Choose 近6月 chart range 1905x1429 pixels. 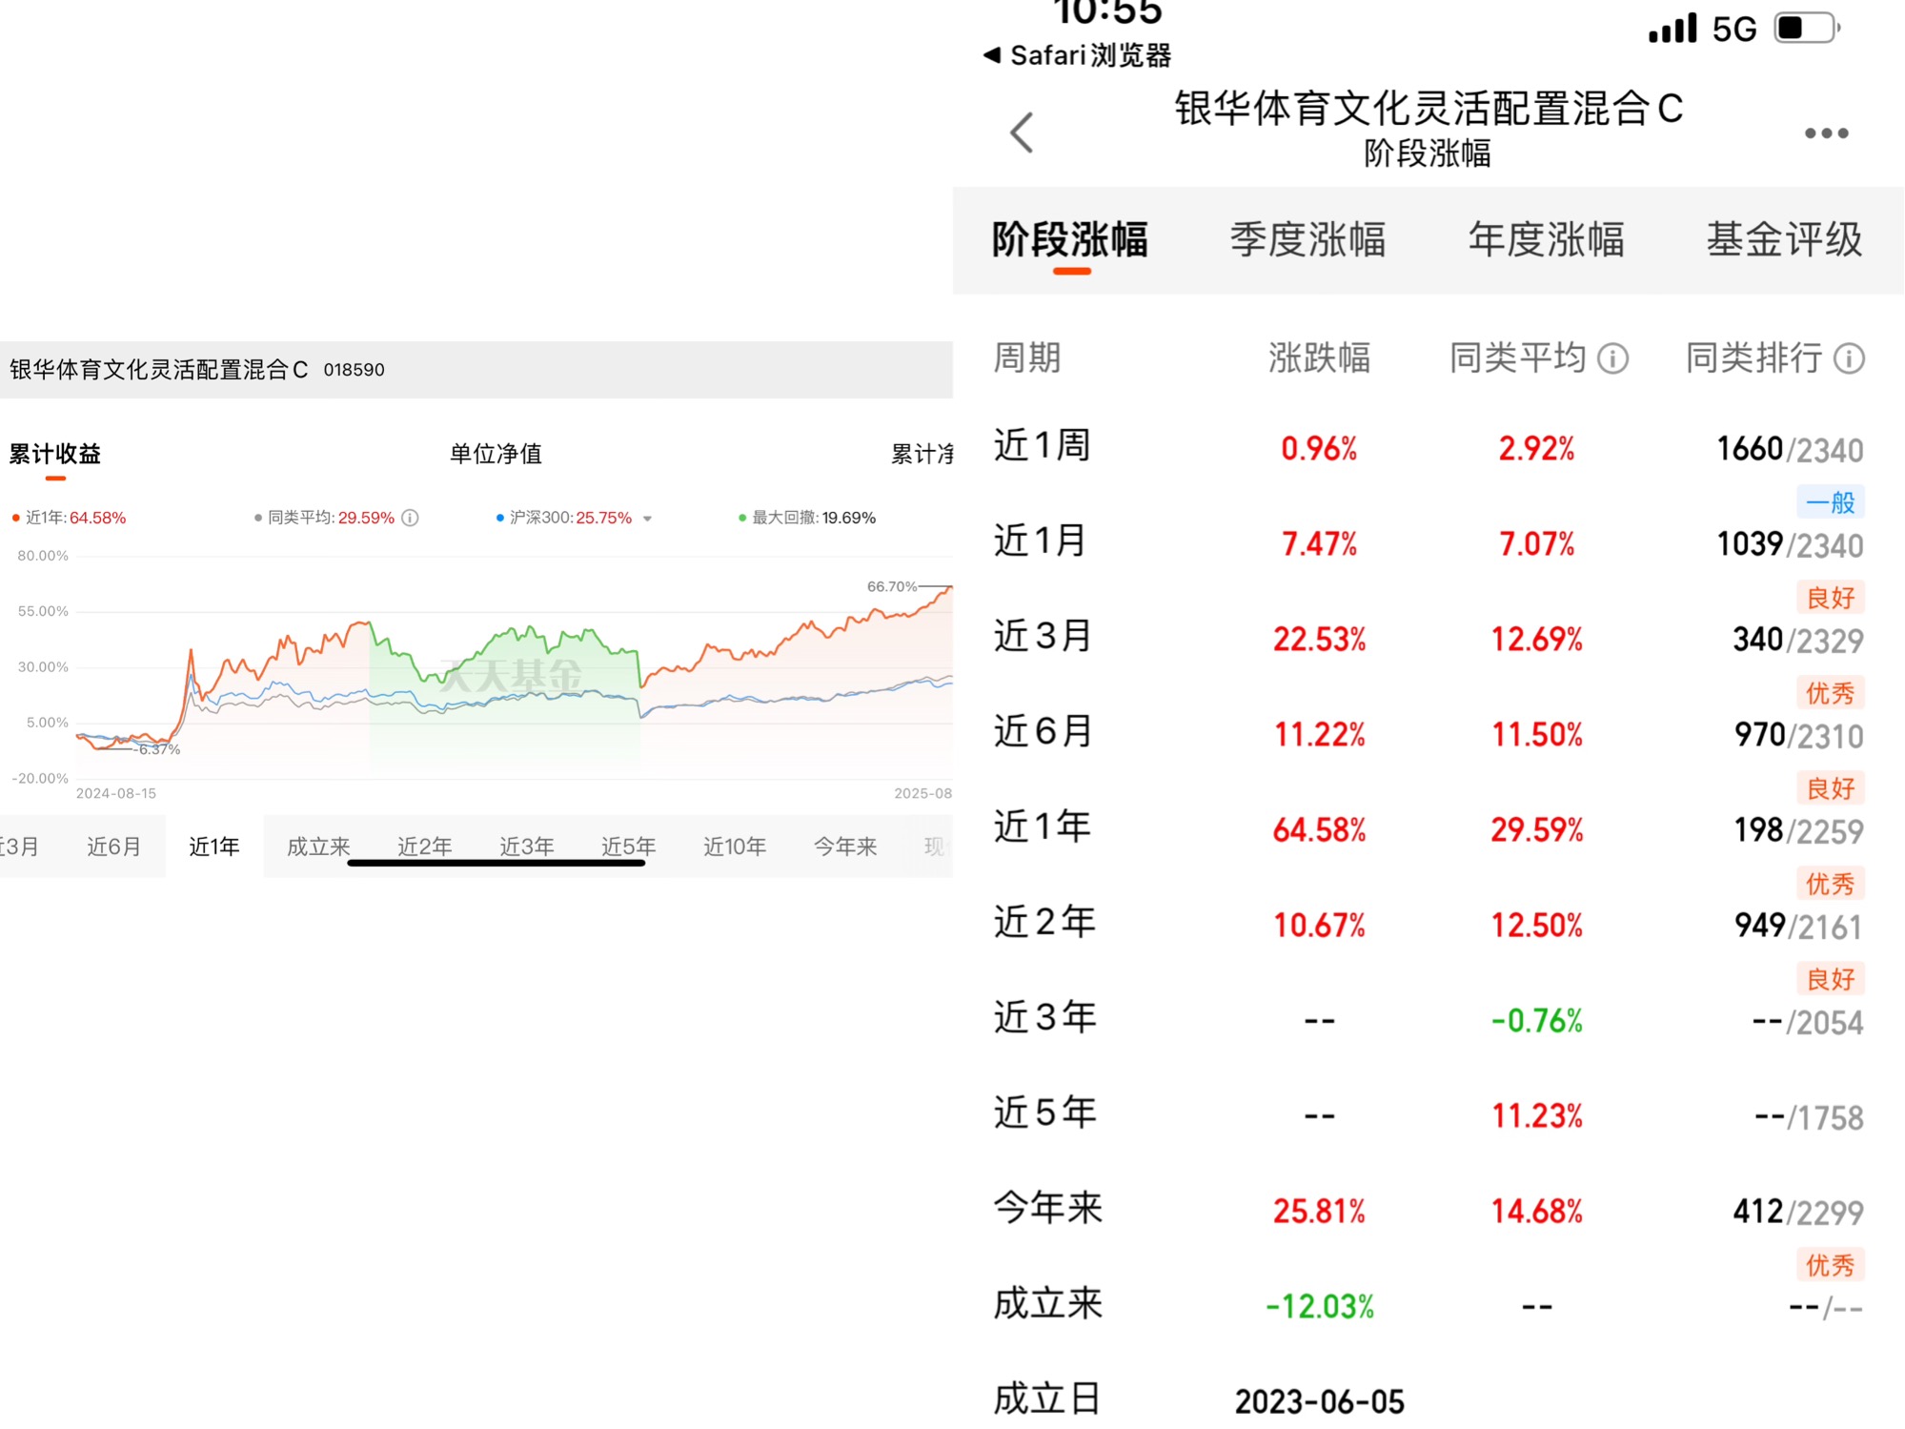[113, 847]
